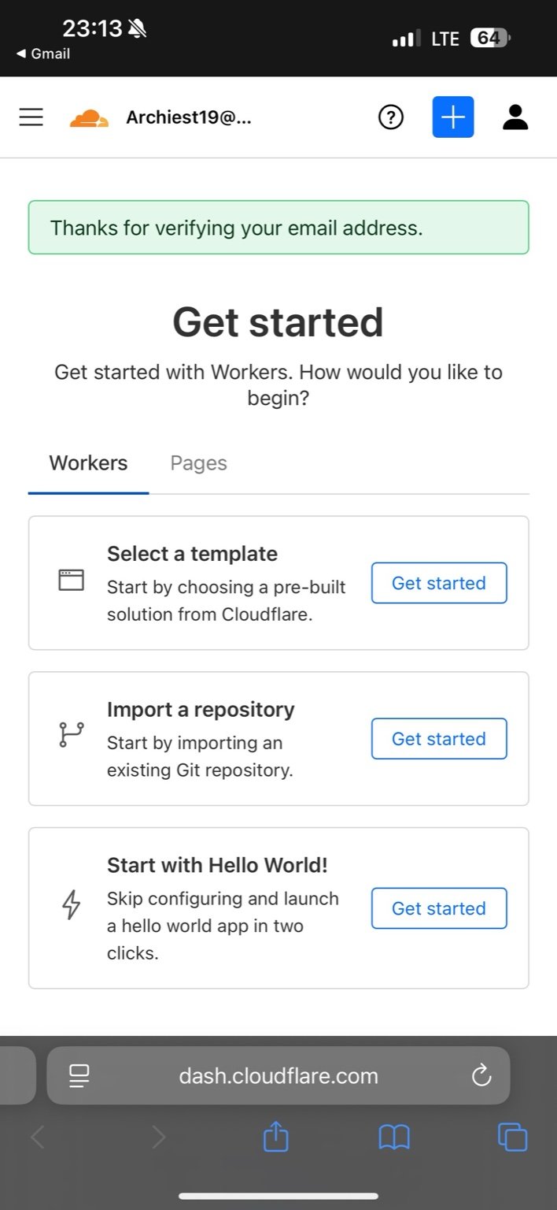Tap the Start with Hello World! heading
The height and width of the screenshot is (1210, 557).
(217, 865)
